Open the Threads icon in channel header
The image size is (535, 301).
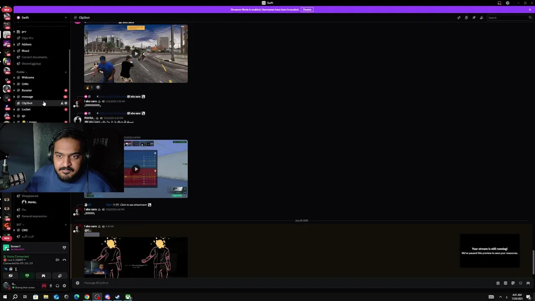tap(459, 18)
